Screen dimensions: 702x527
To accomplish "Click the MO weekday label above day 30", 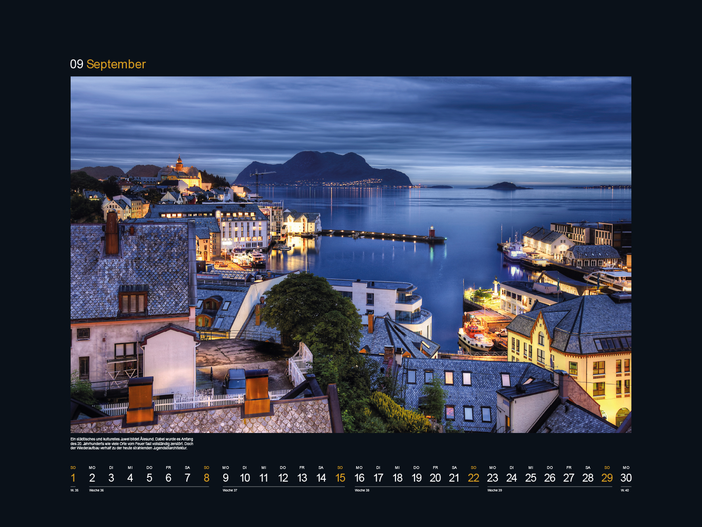I will coord(626,468).
